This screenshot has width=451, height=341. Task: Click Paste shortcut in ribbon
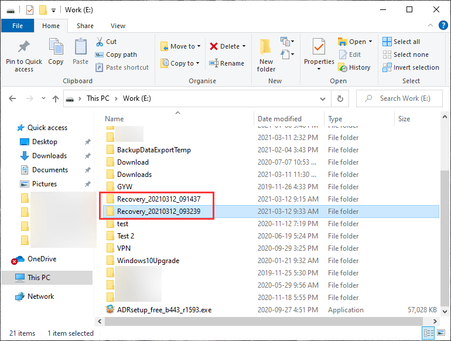122,67
